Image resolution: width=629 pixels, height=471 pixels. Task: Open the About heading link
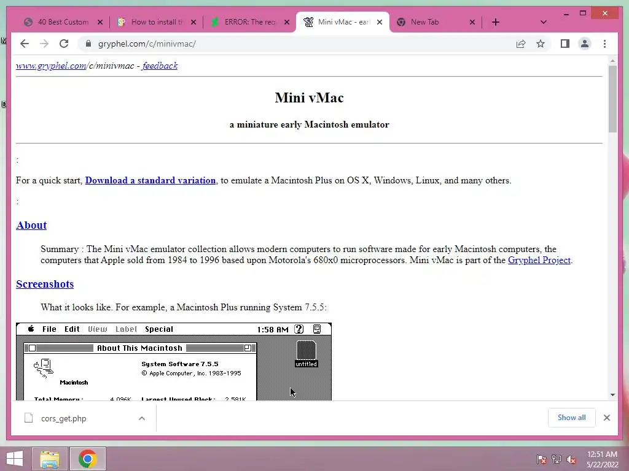click(31, 225)
